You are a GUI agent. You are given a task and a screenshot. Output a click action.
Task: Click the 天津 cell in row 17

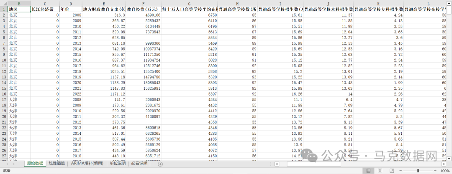(x=19, y=99)
